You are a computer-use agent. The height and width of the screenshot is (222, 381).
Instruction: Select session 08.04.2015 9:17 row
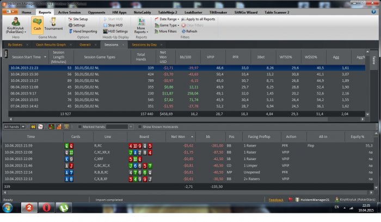[187, 93]
